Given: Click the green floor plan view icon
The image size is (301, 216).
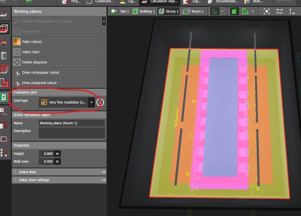Looking at the screenshot, I should click(x=215, y=11).
